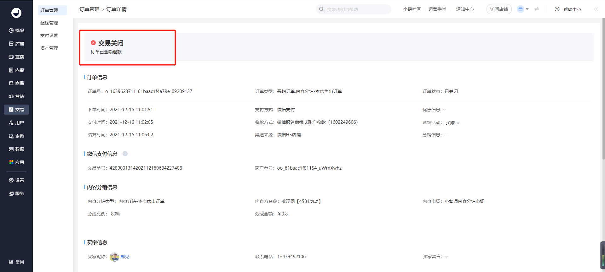The height and width of the screenshot is (272, 605).
Task: Open 小鹅社区 link
Action: click(x=412, y=9)
